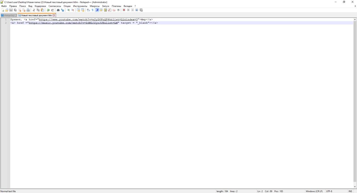Open the ? help menu
The height and width of the screenshot is (193, 357).
tap(135, 6)
